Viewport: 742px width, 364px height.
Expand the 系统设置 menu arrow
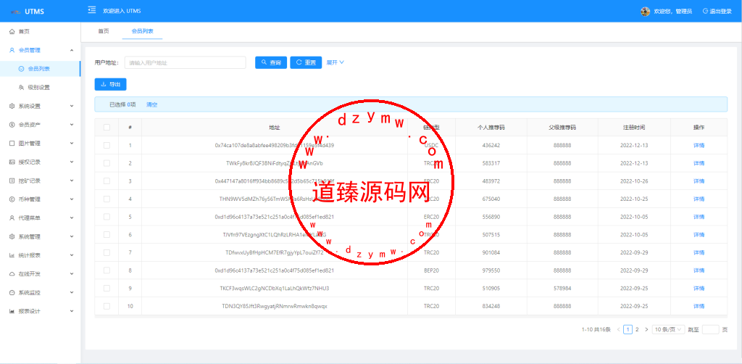pyautogui.click(x=72, y=106)
